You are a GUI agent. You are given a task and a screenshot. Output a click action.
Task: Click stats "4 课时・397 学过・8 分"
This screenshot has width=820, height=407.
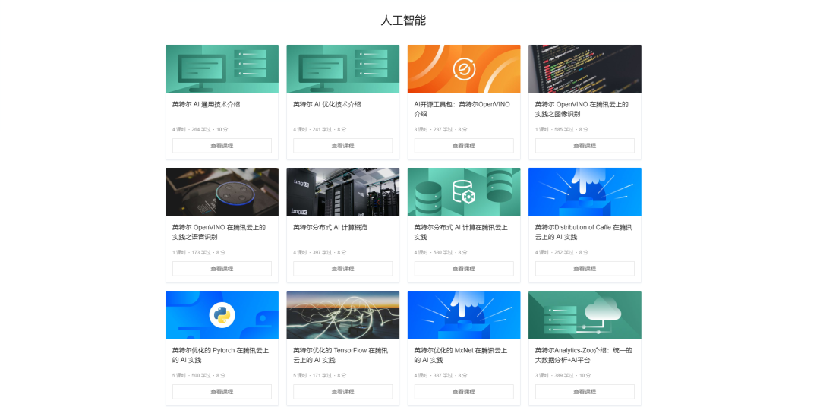click(x=320, y=252)
